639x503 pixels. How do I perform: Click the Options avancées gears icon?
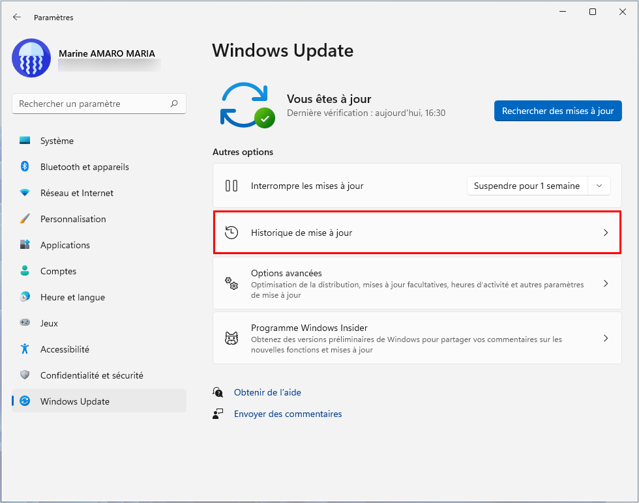[x=231, y=283]
